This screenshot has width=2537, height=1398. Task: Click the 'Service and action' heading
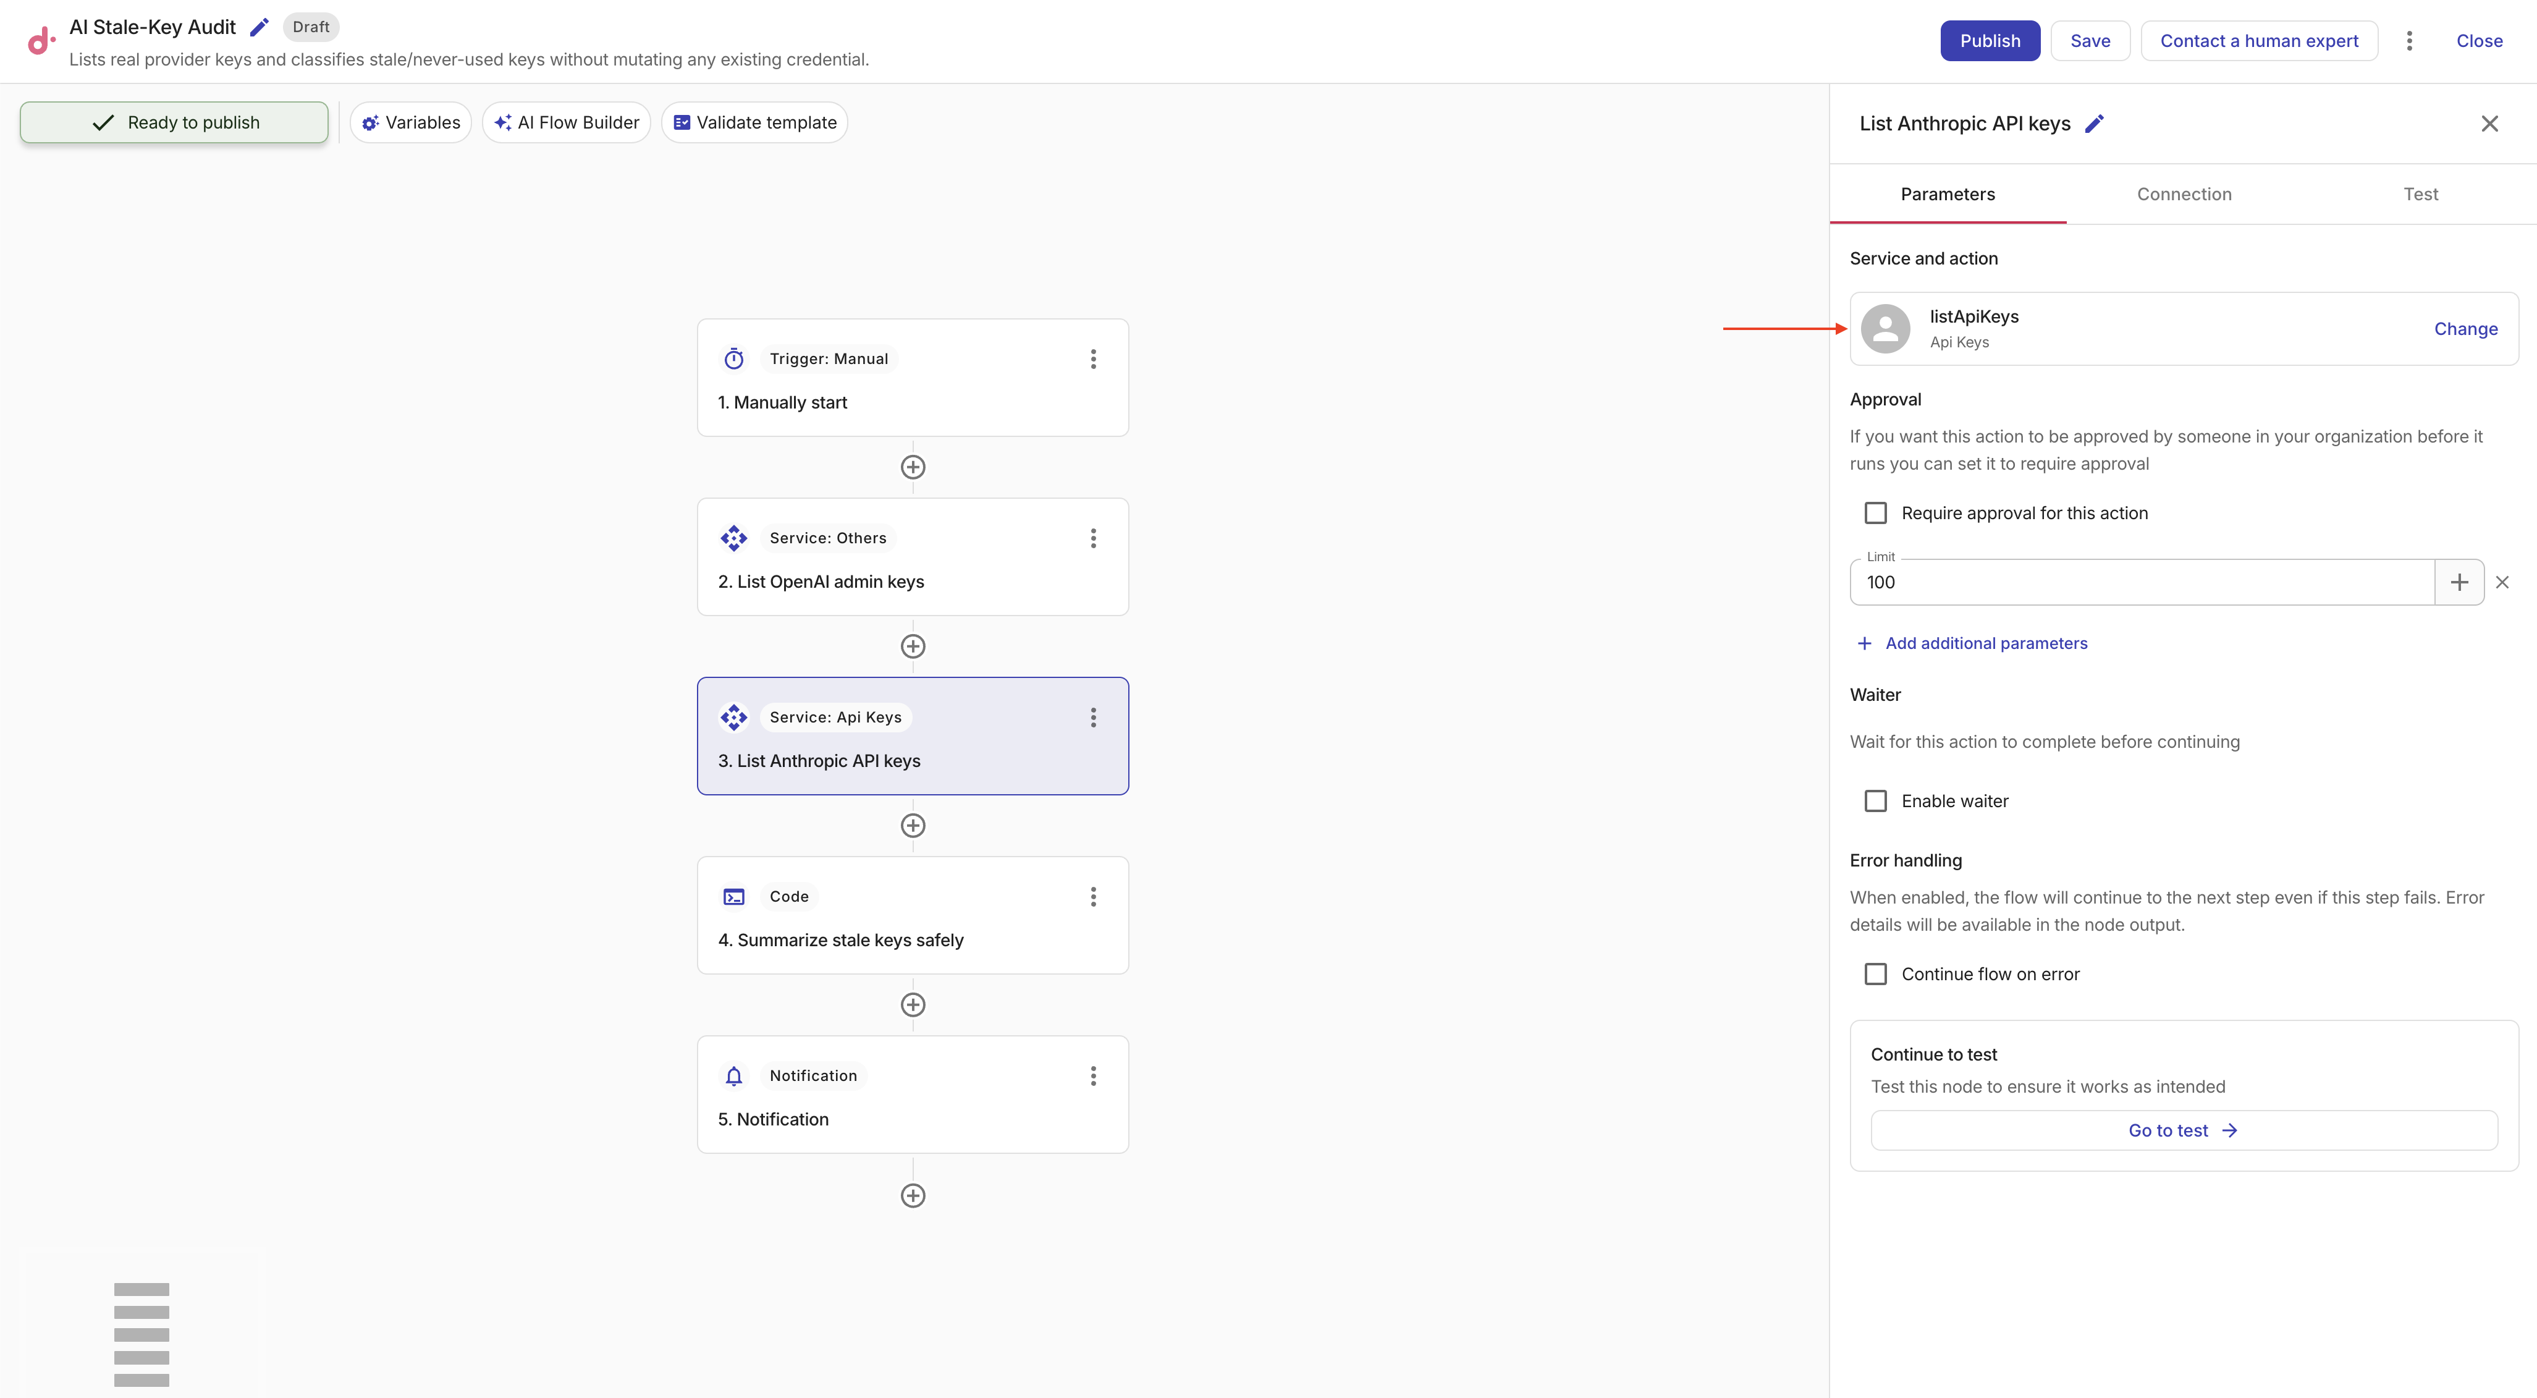point(1923,258)
